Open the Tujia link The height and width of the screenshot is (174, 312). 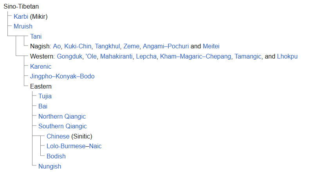coord(45,96)
